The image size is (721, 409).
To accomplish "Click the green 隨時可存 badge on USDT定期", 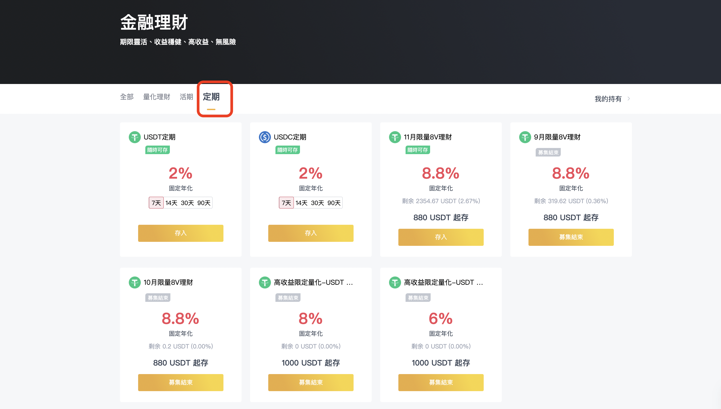I will 158,150.
